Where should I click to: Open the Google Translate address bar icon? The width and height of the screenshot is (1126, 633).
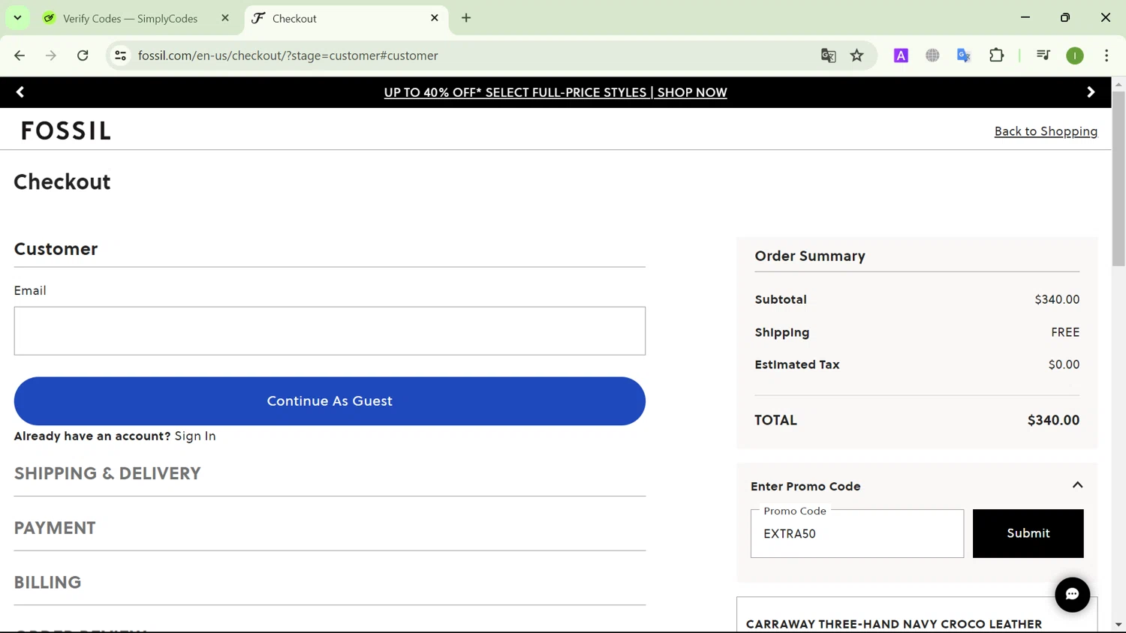pyautogui.click(x=828, y=55)
